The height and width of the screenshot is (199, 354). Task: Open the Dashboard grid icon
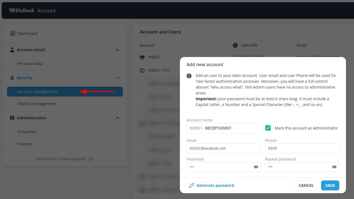(13, 33)
